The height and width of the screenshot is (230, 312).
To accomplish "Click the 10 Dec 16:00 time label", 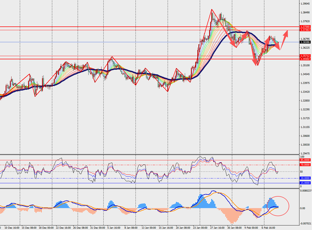I will [12, 228].
